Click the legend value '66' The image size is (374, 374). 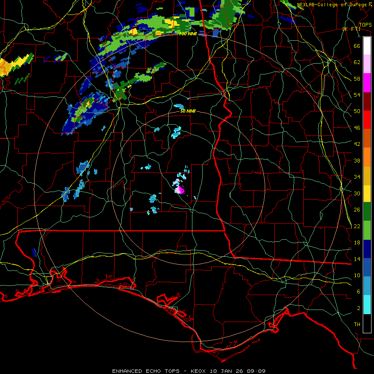coord(357,46)
